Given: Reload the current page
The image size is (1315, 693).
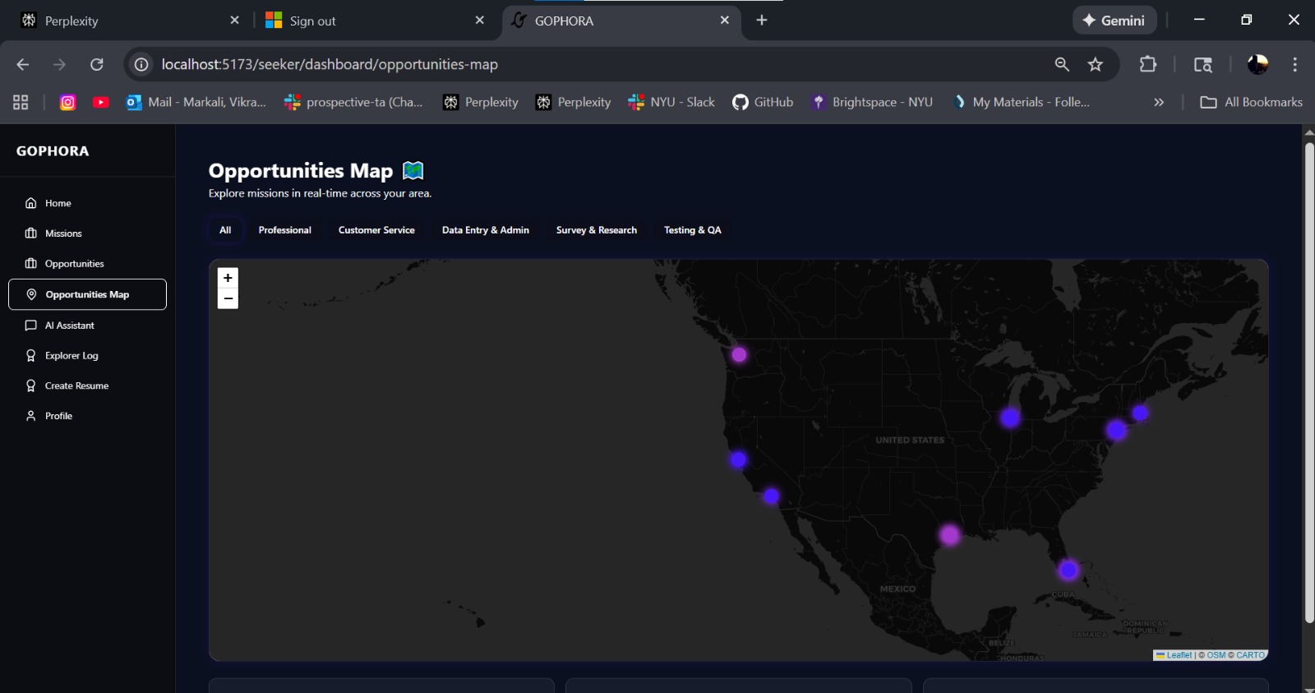Looking at the screenshot, I should tap(97, 64).
